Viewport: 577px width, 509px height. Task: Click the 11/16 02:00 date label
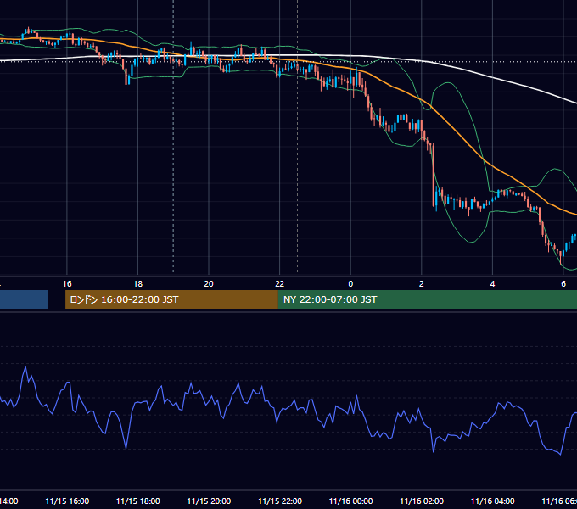pyautogui.click(x=422, y=501)
